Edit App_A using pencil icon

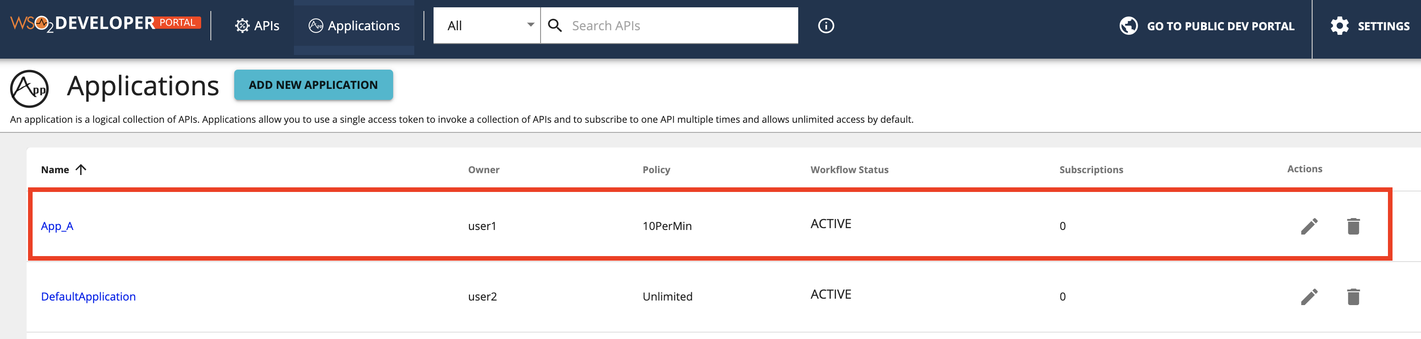pos(1309,226)
